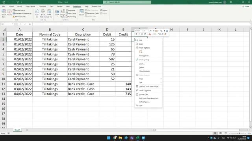Select cell with Debit value 587
Viewport: 252px width, 141px height.
pyautogui.click(x=107, y=59)
